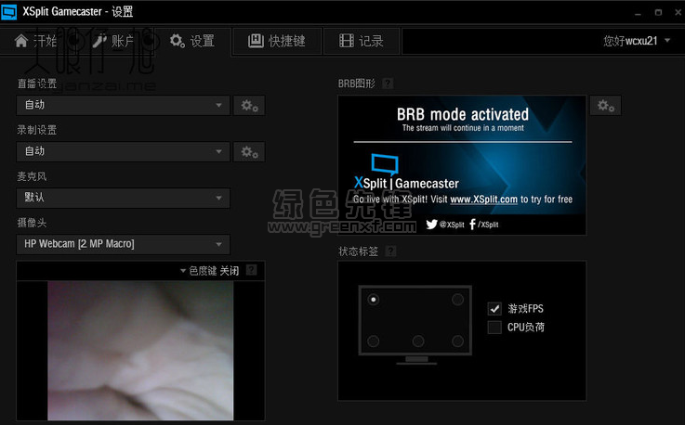Screen dimensions: 685x425
Task: Click the webcam preview image
Action: tap(140, 351)
